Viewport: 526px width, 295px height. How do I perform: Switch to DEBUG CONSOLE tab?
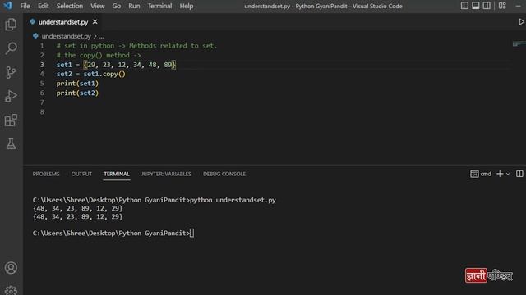point(224,174)
